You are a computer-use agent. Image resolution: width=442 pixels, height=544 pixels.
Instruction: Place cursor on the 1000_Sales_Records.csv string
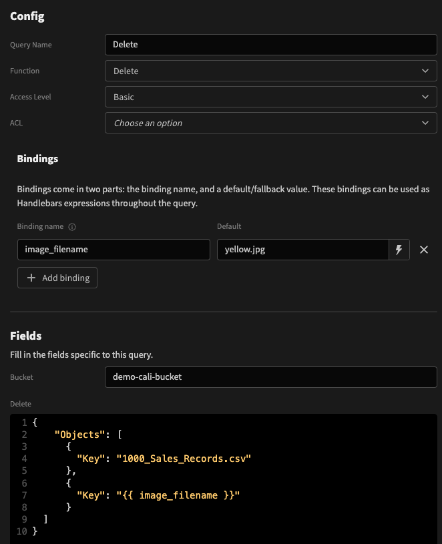pyautogui.click(x=188, y=459)
